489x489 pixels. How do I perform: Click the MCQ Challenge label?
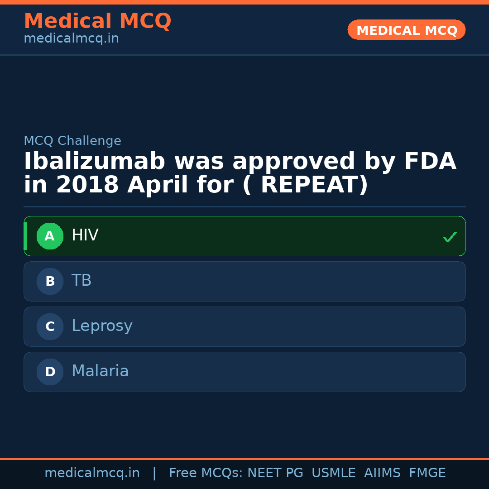(x=72, y=141)
